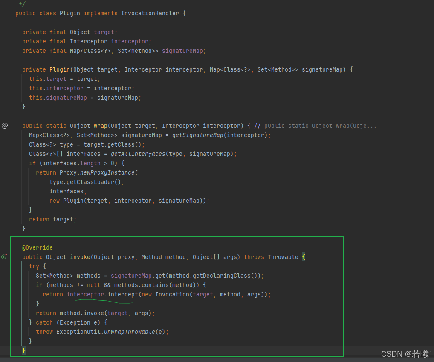Click methods.contains(method) expression
434x362 pixels.
click(x=156, y=285)
